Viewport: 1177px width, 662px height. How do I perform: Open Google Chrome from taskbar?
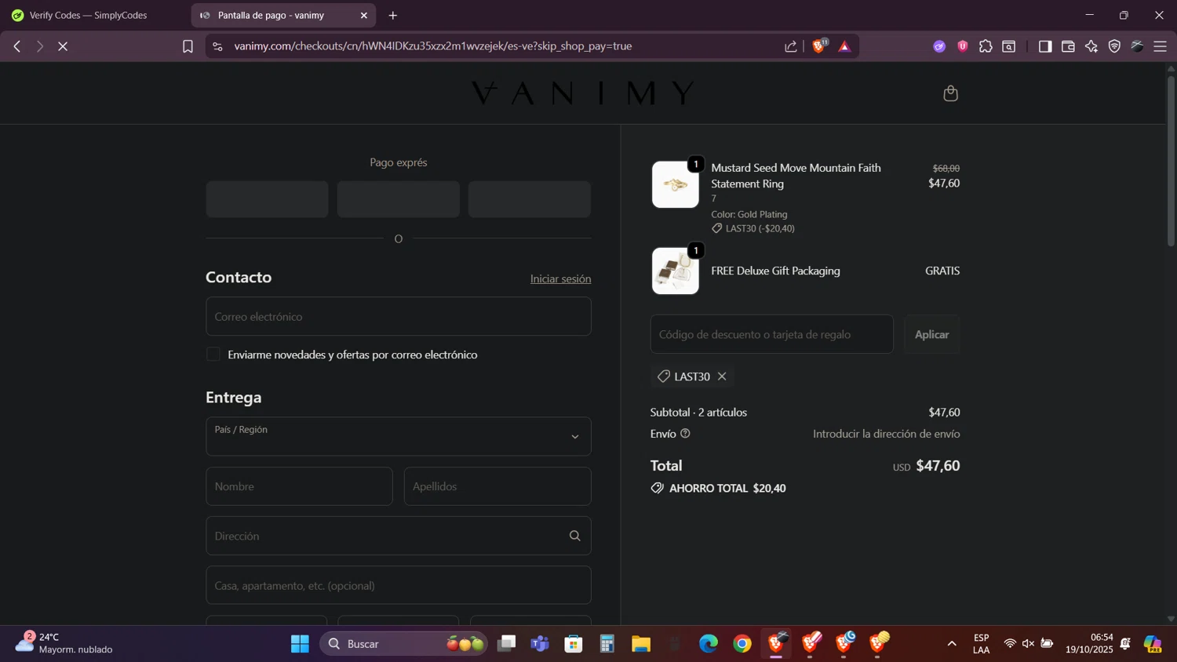[x=742, y=644]
